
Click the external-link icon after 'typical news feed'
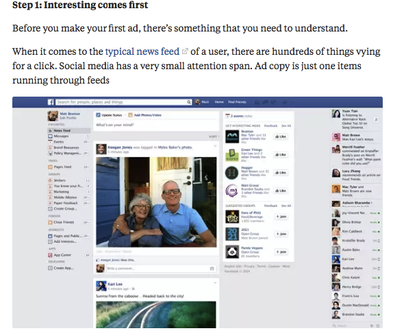click(185, 51)
